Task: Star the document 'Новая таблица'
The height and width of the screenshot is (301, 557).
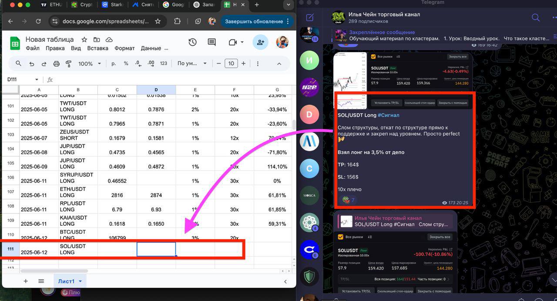Action: point(84,40)
